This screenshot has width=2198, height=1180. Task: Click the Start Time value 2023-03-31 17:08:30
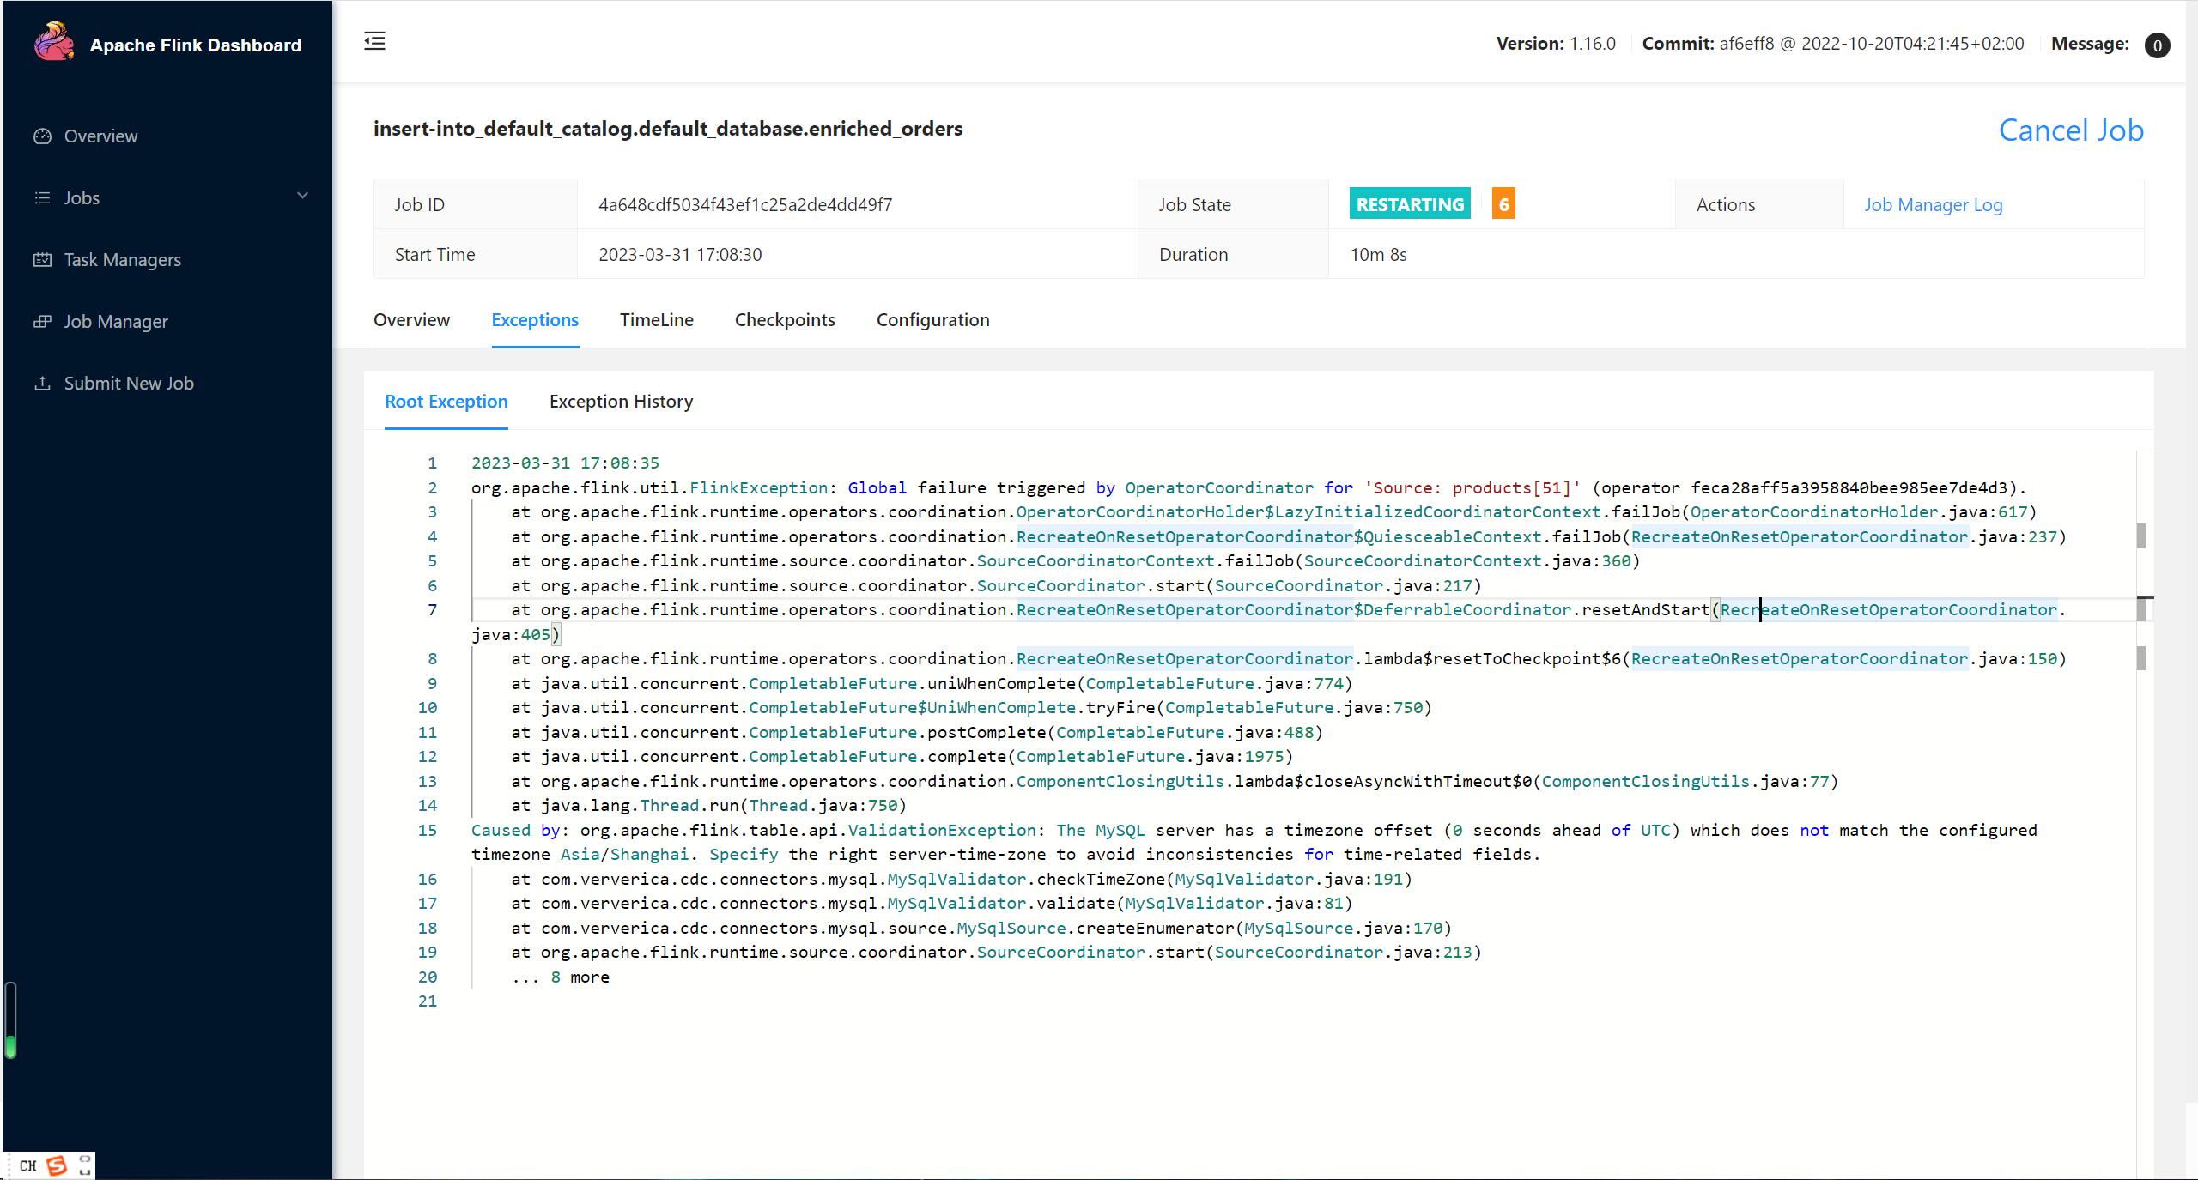(x=680, y=254)
